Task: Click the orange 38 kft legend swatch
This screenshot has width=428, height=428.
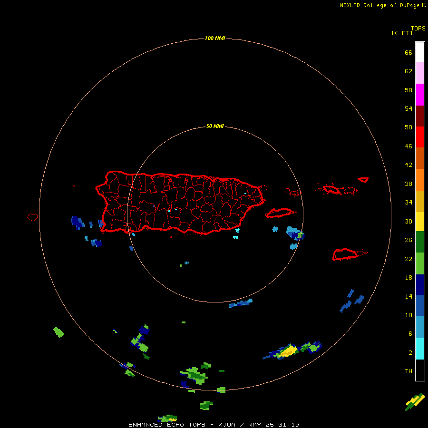Action: 420,180
